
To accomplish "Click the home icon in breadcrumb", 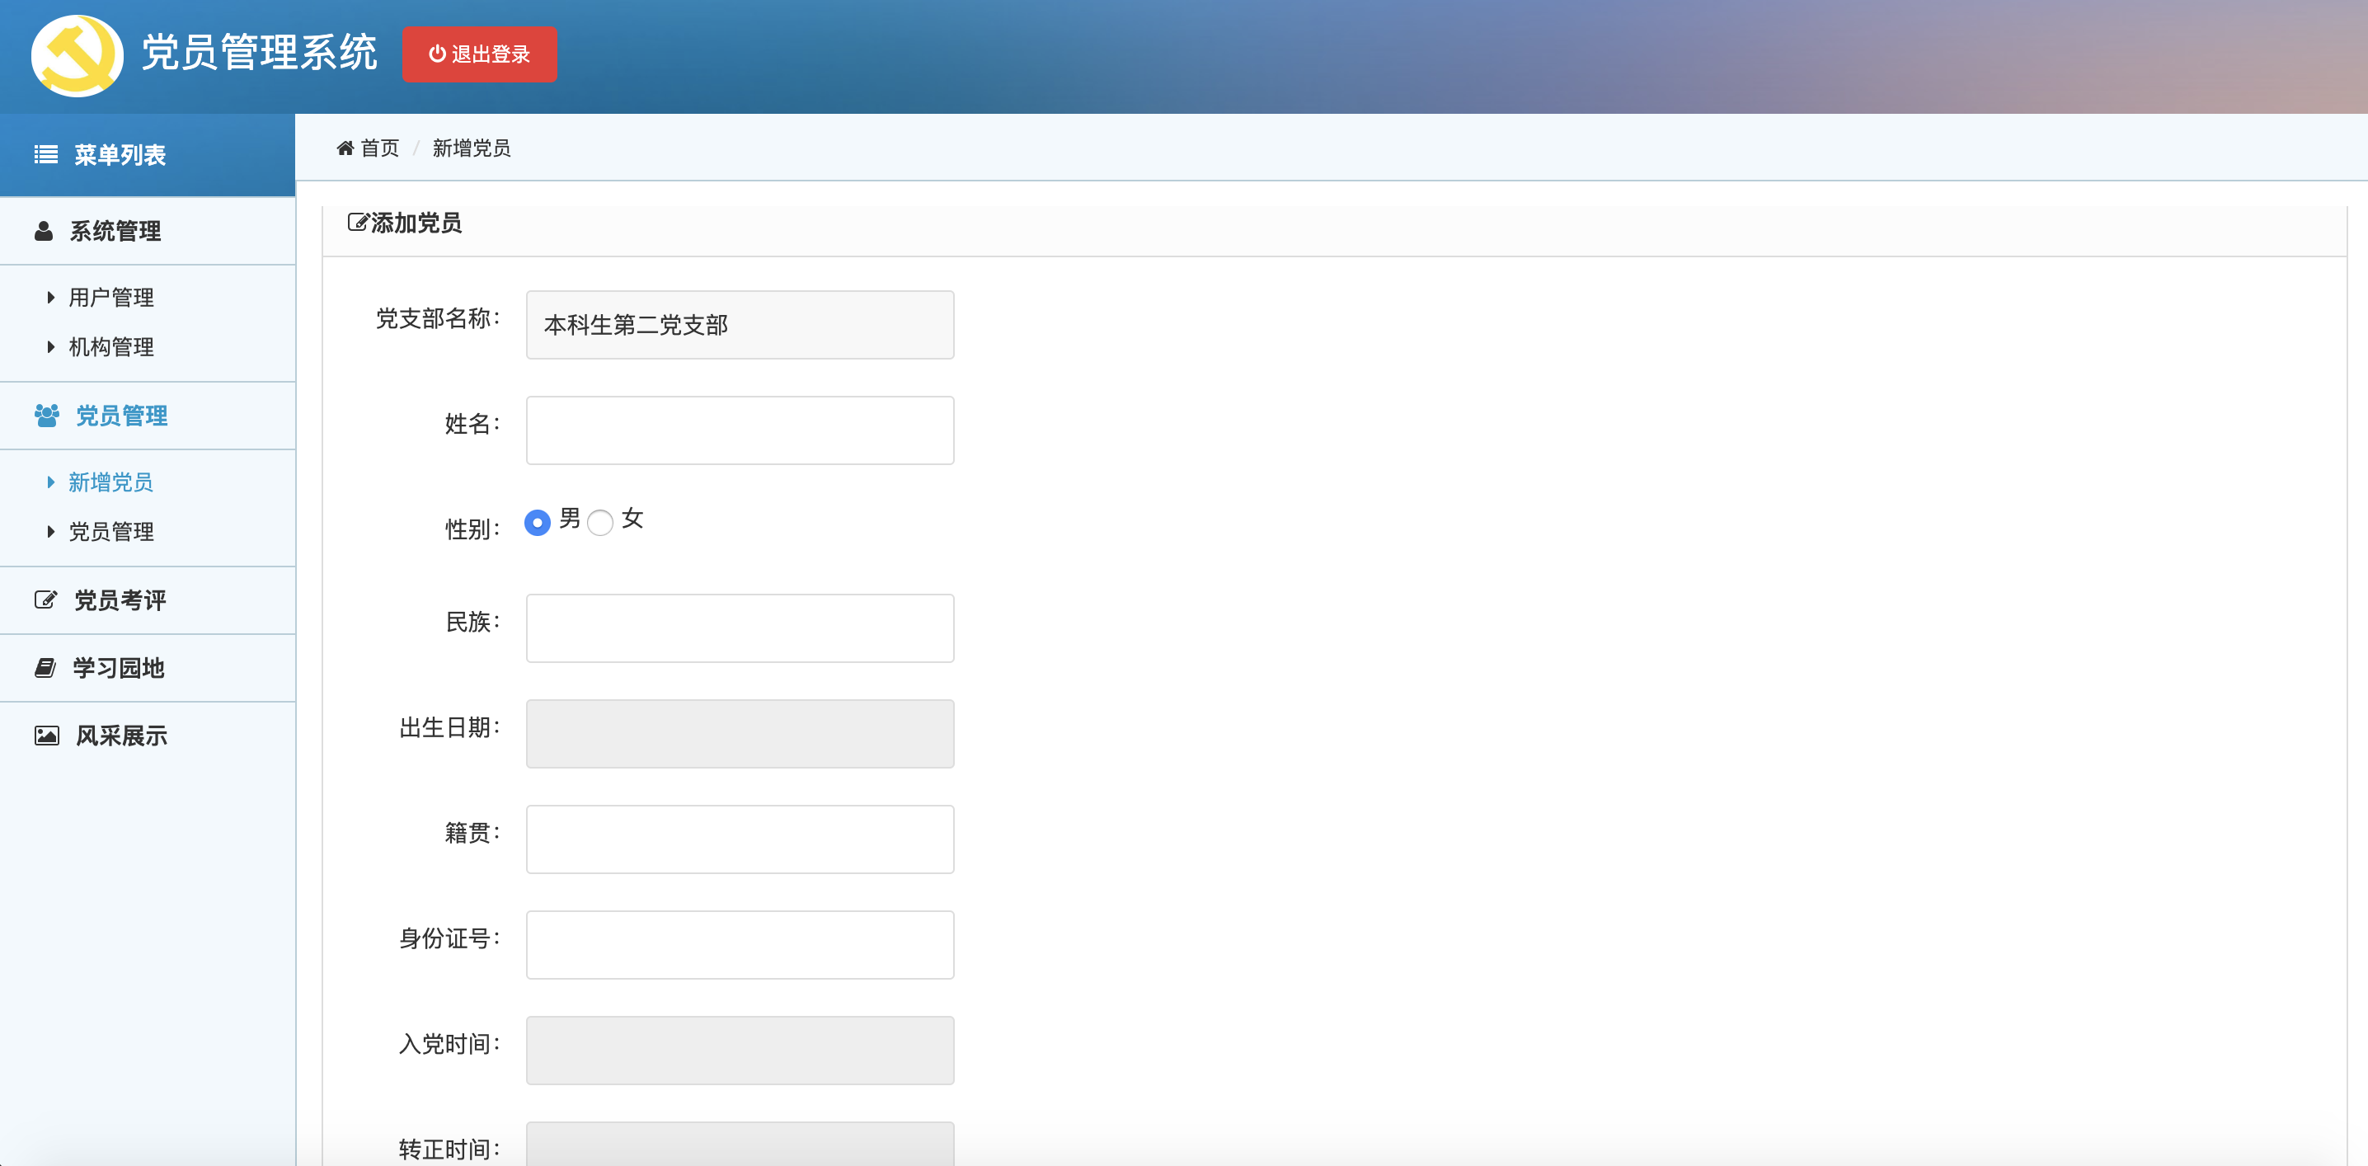I will point(345,148).
